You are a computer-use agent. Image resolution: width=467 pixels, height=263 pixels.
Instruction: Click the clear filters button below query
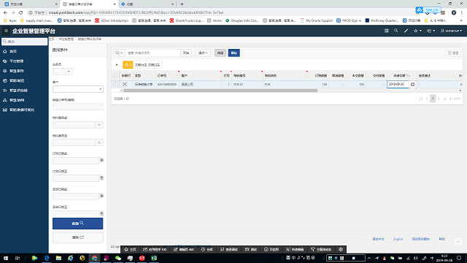coord(78,237)
